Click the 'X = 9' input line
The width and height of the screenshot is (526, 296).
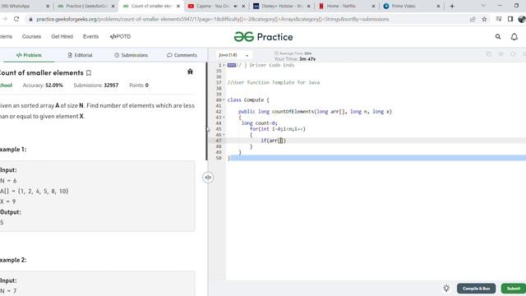click(8, 201)
